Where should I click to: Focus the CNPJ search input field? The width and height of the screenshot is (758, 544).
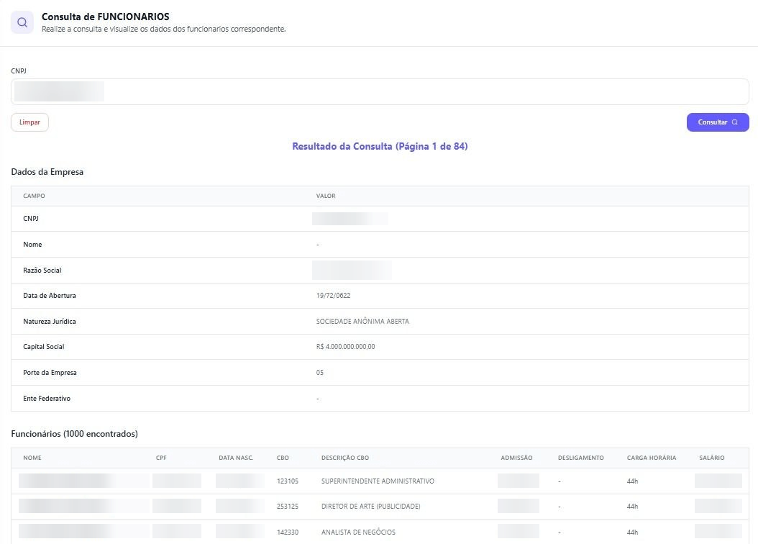pyautogui.click(x=380, y=92)
